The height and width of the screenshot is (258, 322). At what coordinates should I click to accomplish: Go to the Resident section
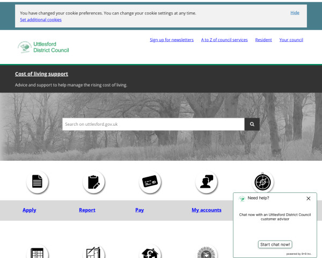[x=264, y=40]
